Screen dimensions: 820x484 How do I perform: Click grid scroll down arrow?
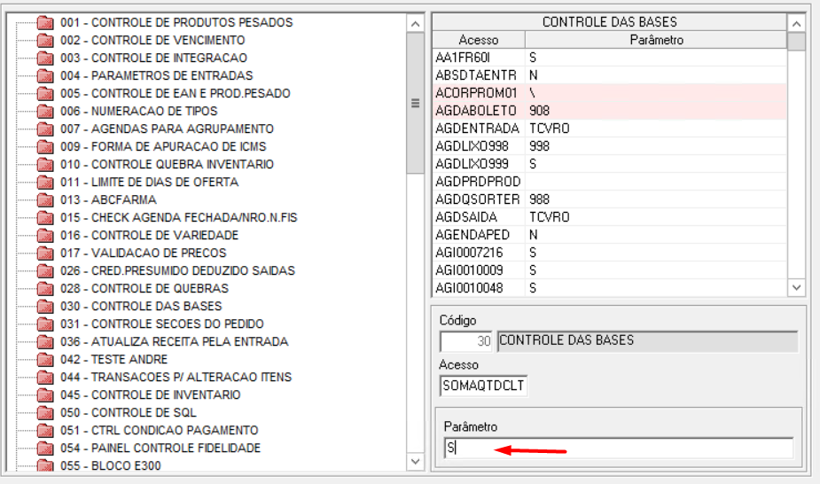796,287
